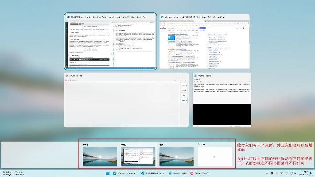Image resolution: width=315 pixels, height=177 pixels.
Task: Open the VS Code taskbar icon
Action: click(143, 173)
